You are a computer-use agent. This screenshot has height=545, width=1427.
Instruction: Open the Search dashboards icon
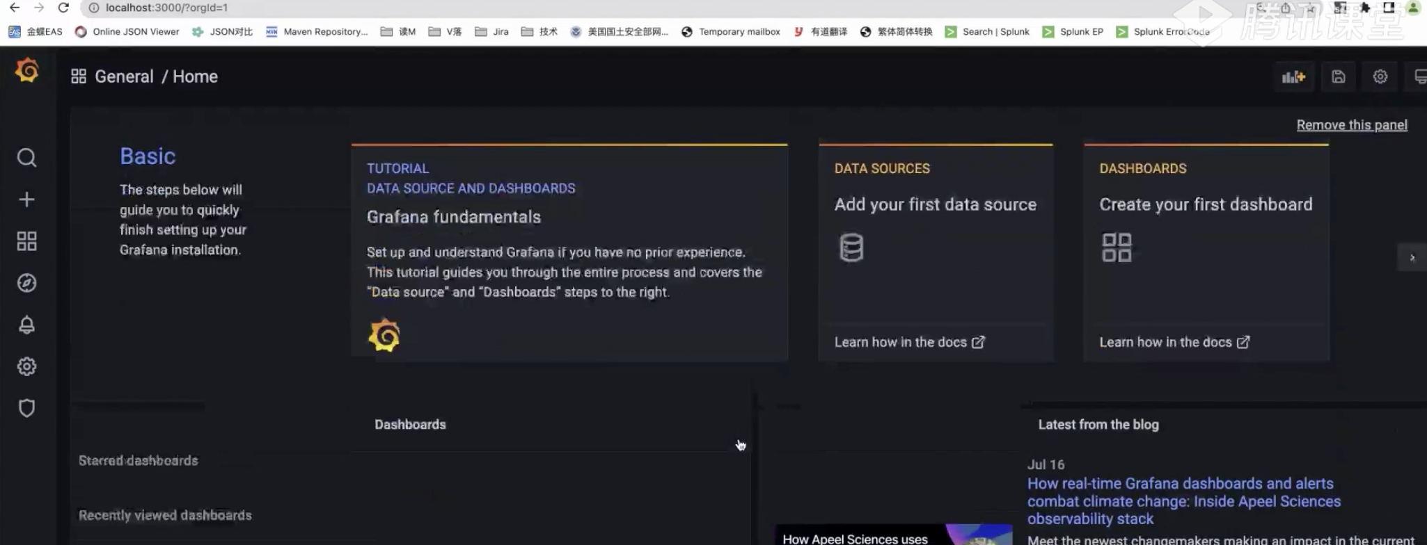coord(26,158)
